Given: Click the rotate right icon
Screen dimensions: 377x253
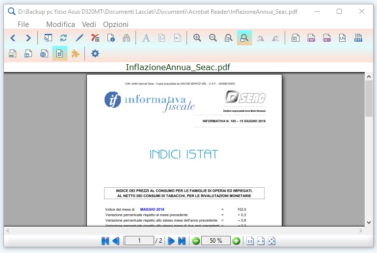Looking at the screenshot, I should pyautogui.click(x=260, y=38).
